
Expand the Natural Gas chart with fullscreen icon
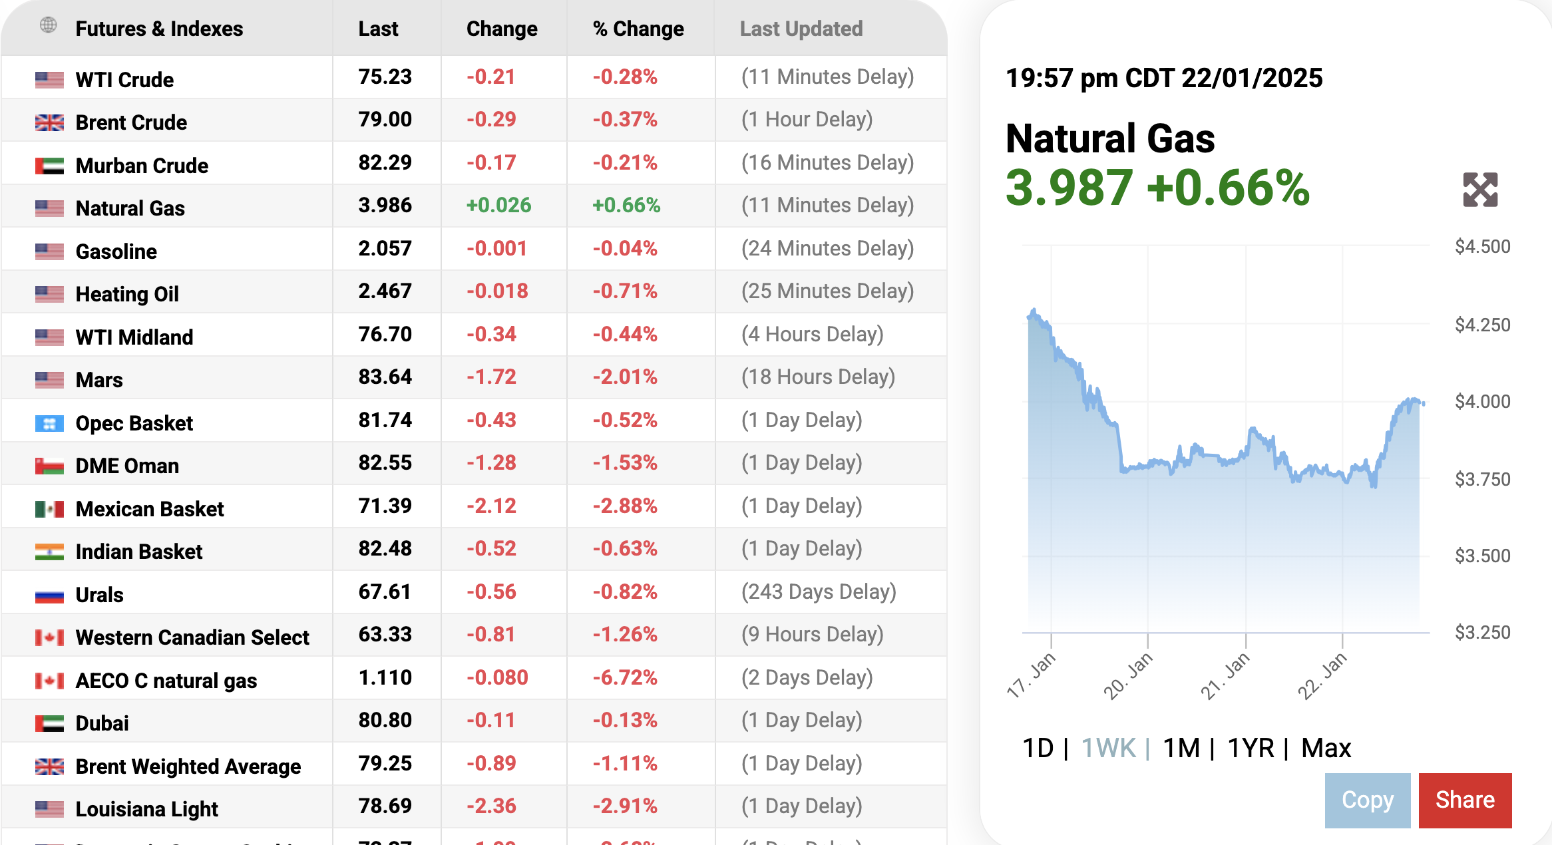point(1480,190)
